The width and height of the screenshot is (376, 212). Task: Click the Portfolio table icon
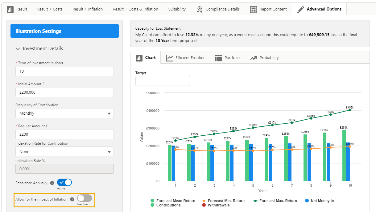click(x=218, y=58)
